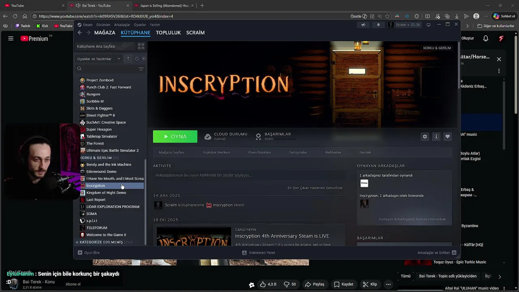
Task: Click the Inscription anniversary stream thumbnail
Action: click(194, 236)
